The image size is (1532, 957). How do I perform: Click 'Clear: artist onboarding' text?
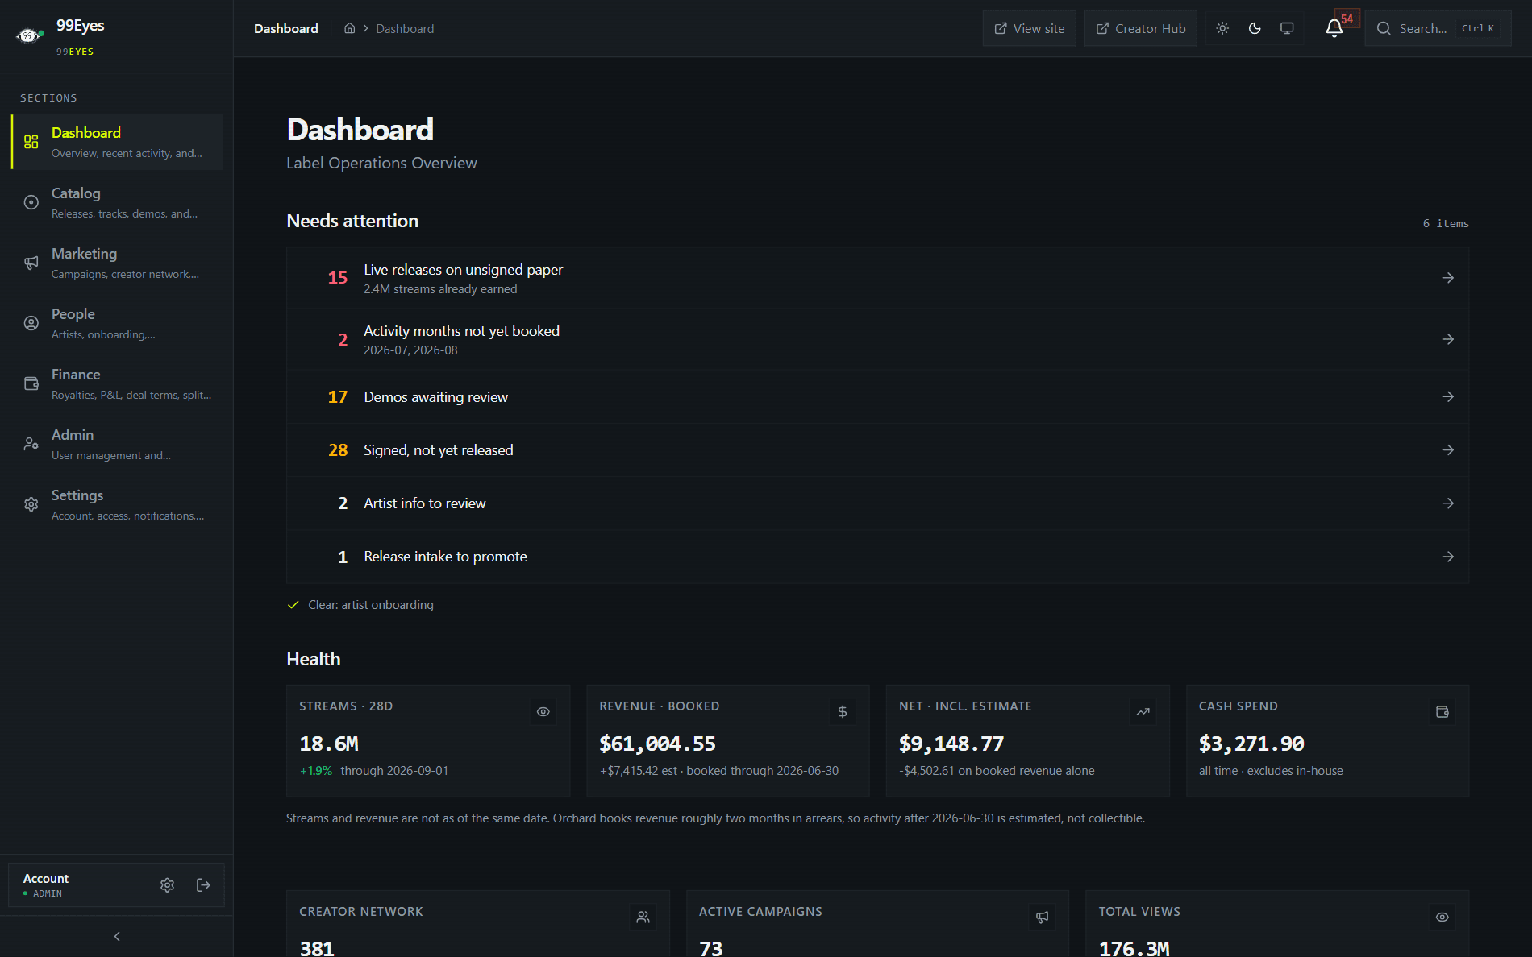point(371,604)
